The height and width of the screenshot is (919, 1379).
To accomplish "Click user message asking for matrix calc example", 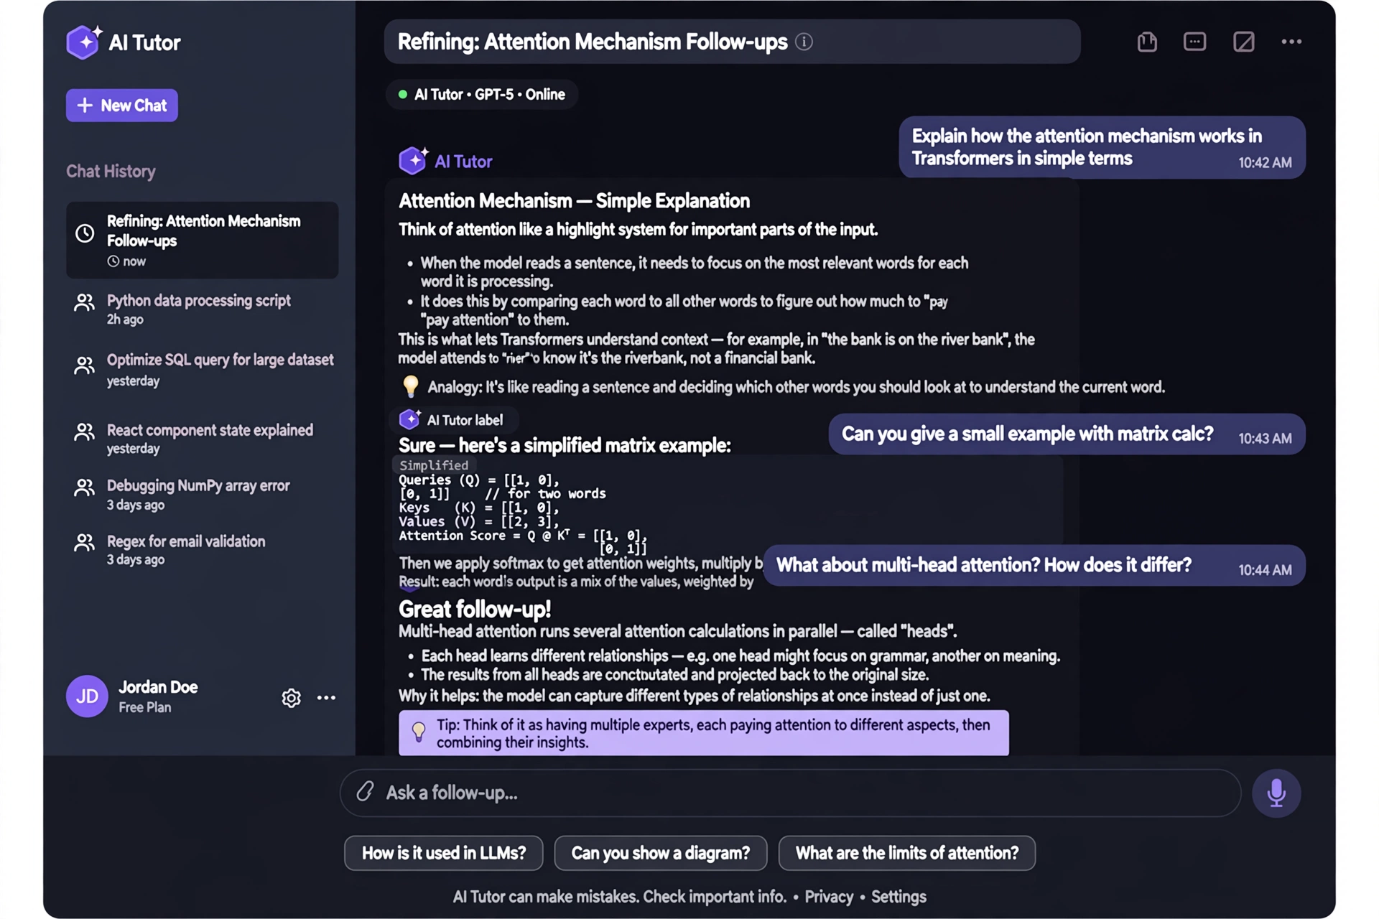I will [1067, 434].
